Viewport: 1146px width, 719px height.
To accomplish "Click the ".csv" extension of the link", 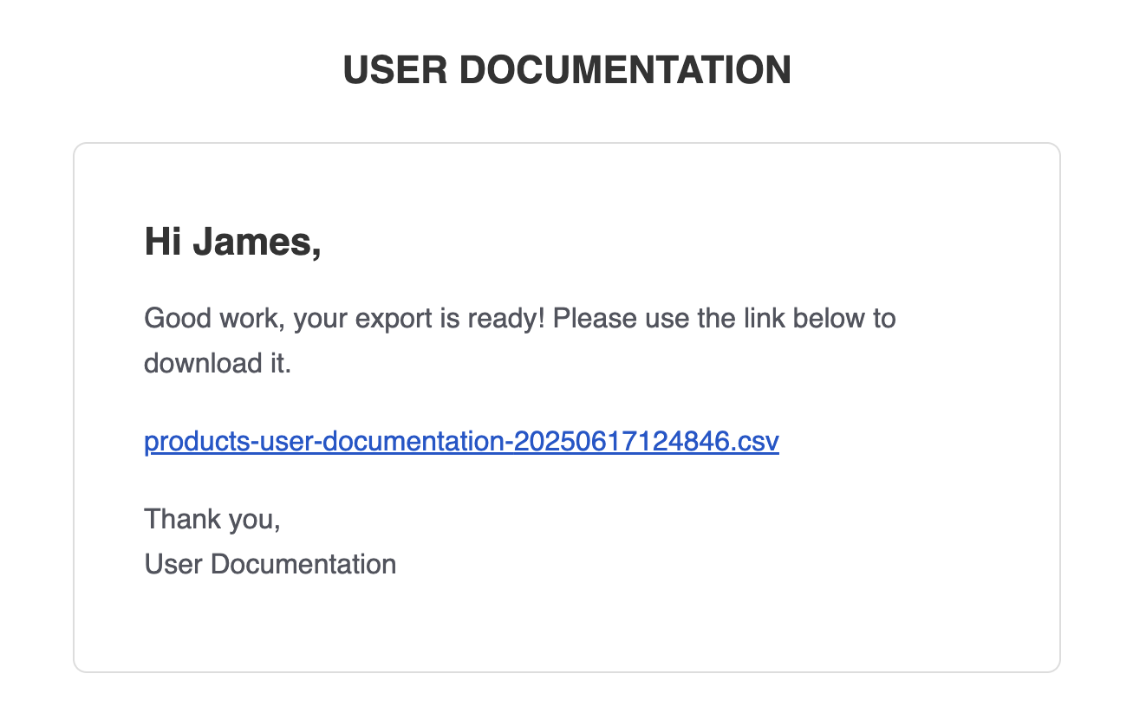I will coord(754,442).
